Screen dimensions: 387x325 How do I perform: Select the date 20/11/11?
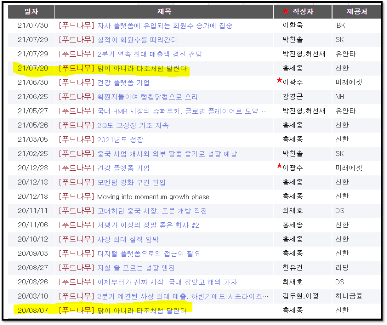click(33, 211)
